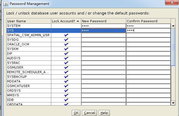Click the Cancel button
This screenshot has width=179, height=116.
pos(89,113)
